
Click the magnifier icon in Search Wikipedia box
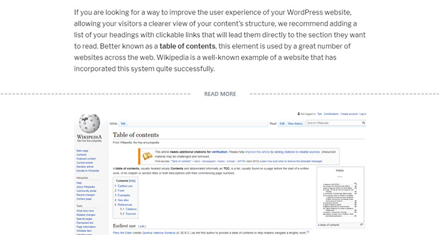click(x=363, y=123)
